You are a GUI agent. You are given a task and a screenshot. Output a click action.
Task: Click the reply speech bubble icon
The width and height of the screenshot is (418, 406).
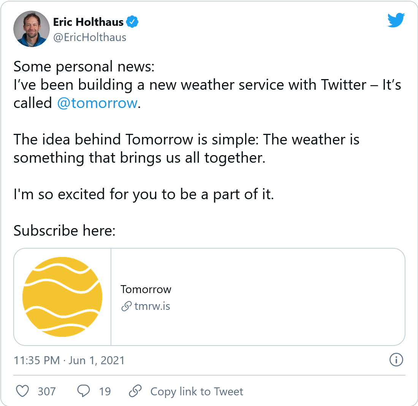tap(84, 391)
